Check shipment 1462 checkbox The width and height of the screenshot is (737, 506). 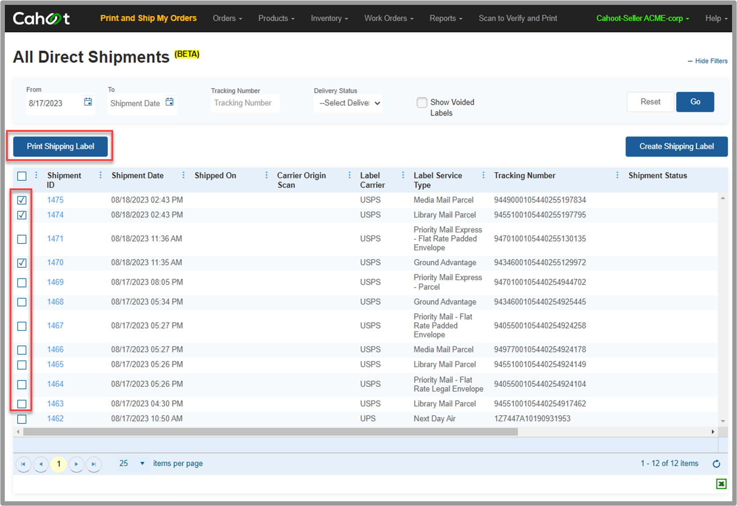22,419
